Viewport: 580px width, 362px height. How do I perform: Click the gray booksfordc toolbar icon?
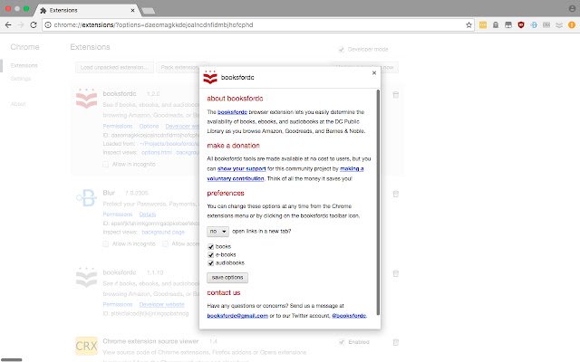(559, 24)
